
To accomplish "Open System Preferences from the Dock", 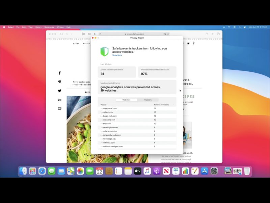I will (214, 171).
